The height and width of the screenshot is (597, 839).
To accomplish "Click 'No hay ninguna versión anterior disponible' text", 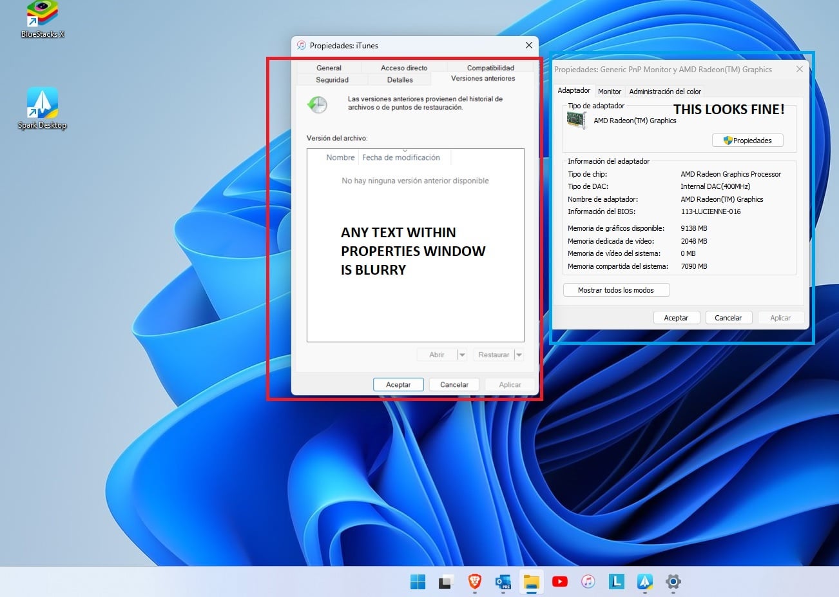I will [415, 181].
